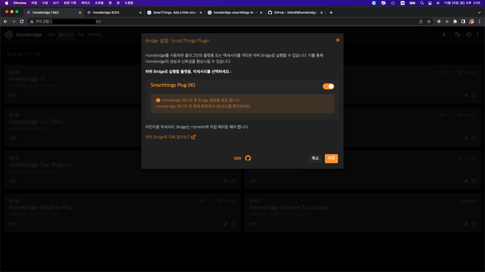The image size is (485, 272).
Task: Click the 저장 save button
Action: tap(331, 158)
